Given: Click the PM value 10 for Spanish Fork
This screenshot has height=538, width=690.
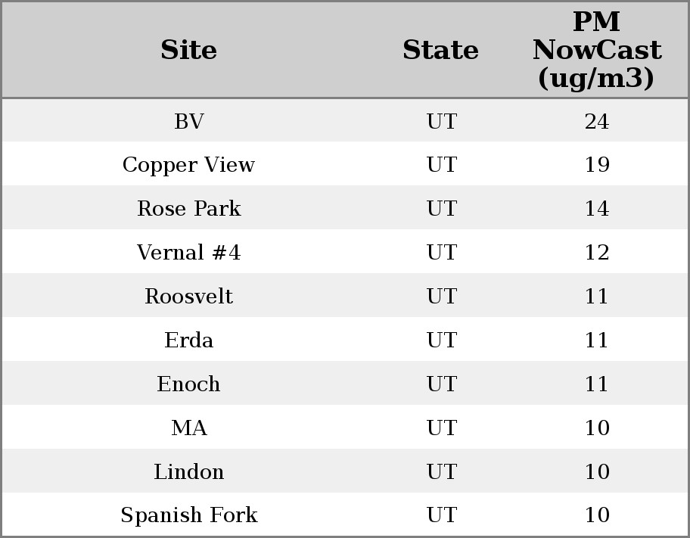Looking at the screenshot, I should pyautogui.click(x=596, y=515).
